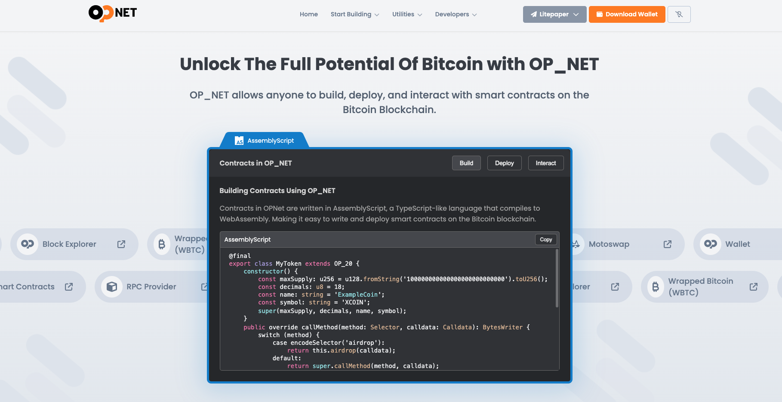Select the AssemblyScript tab
This screenshot has height=402, width=782.
[264, 140]
